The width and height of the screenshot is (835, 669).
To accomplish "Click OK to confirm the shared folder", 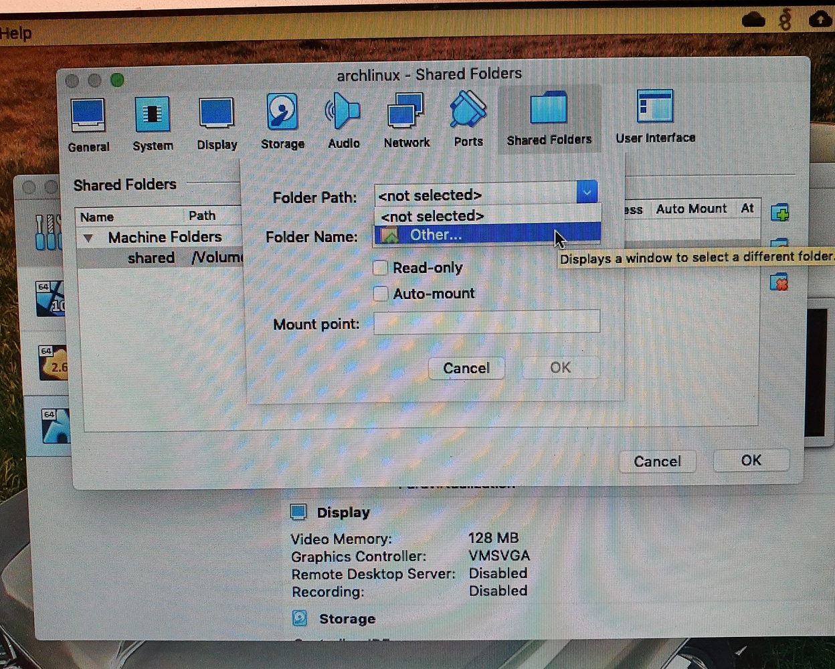I will pos(561,367).
